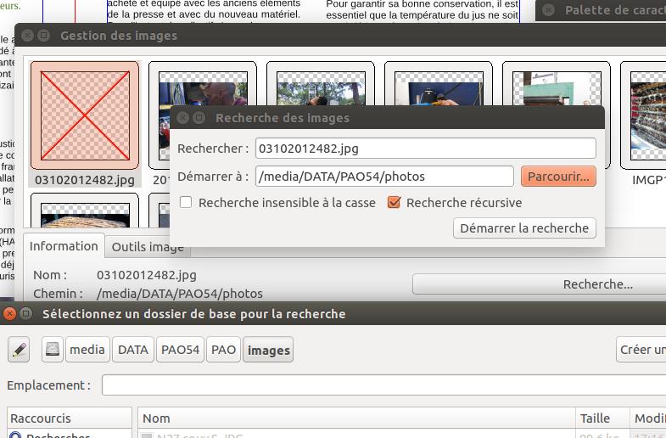
Task: Uncheck Recherche récursive option
Action: pyautogui.click(x=394, y=203)
